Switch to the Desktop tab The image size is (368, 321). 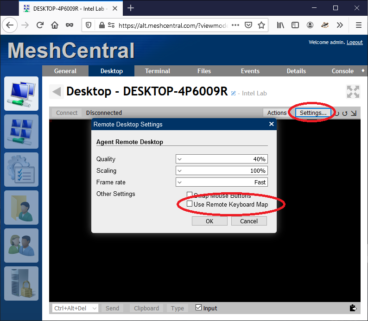point(112,71)
